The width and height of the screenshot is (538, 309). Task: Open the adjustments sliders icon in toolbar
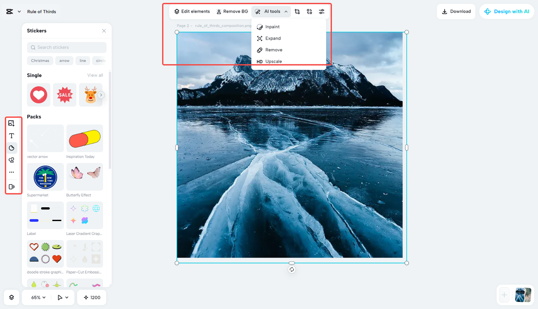(322, 11)
